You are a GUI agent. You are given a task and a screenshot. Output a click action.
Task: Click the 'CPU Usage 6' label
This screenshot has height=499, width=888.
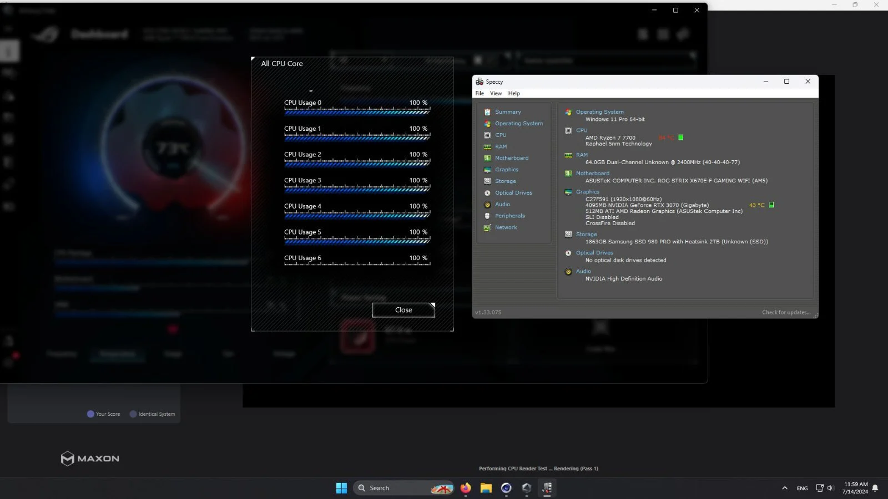[x=302, y=258]
